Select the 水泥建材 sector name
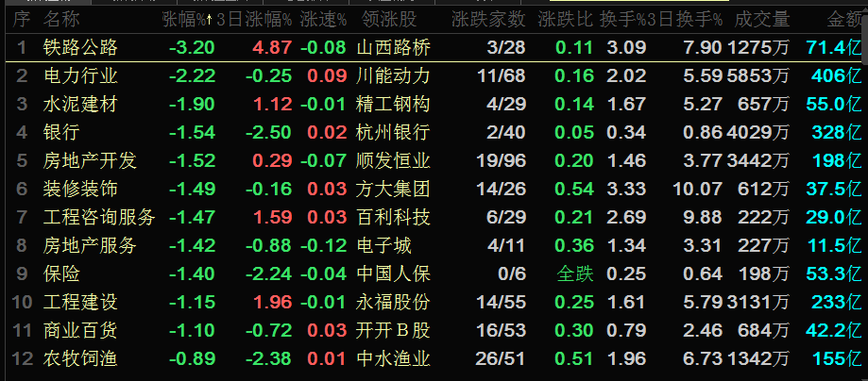 coord(81,104)
